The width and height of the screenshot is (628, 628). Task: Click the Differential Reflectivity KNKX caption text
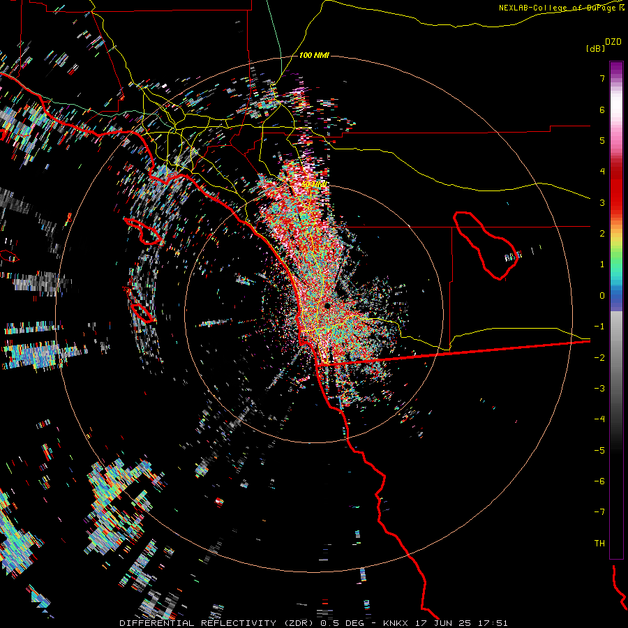point(313,623)
